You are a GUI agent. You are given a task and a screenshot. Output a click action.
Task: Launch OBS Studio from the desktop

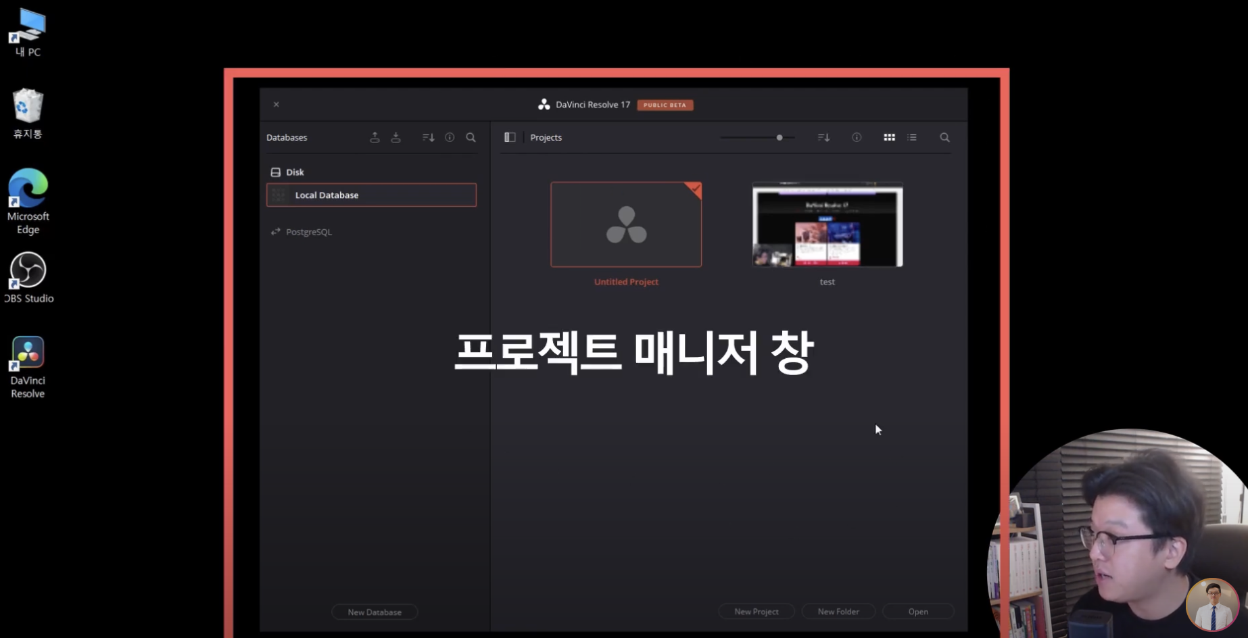coord(28,277)
